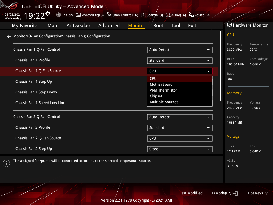Click EzMode(F7) label
Viewport: 273px width, 205px height.
click(x=222, y=193)
